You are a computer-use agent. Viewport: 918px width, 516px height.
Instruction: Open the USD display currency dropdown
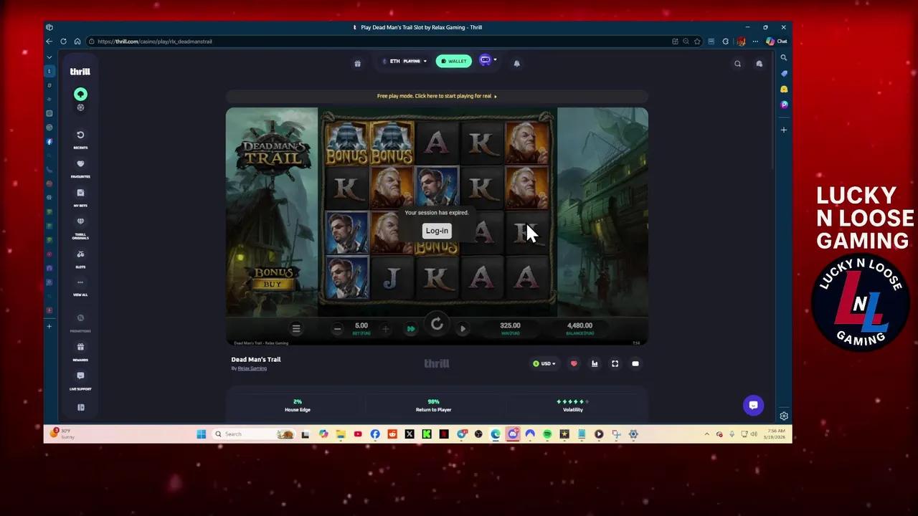pos(544,364)
